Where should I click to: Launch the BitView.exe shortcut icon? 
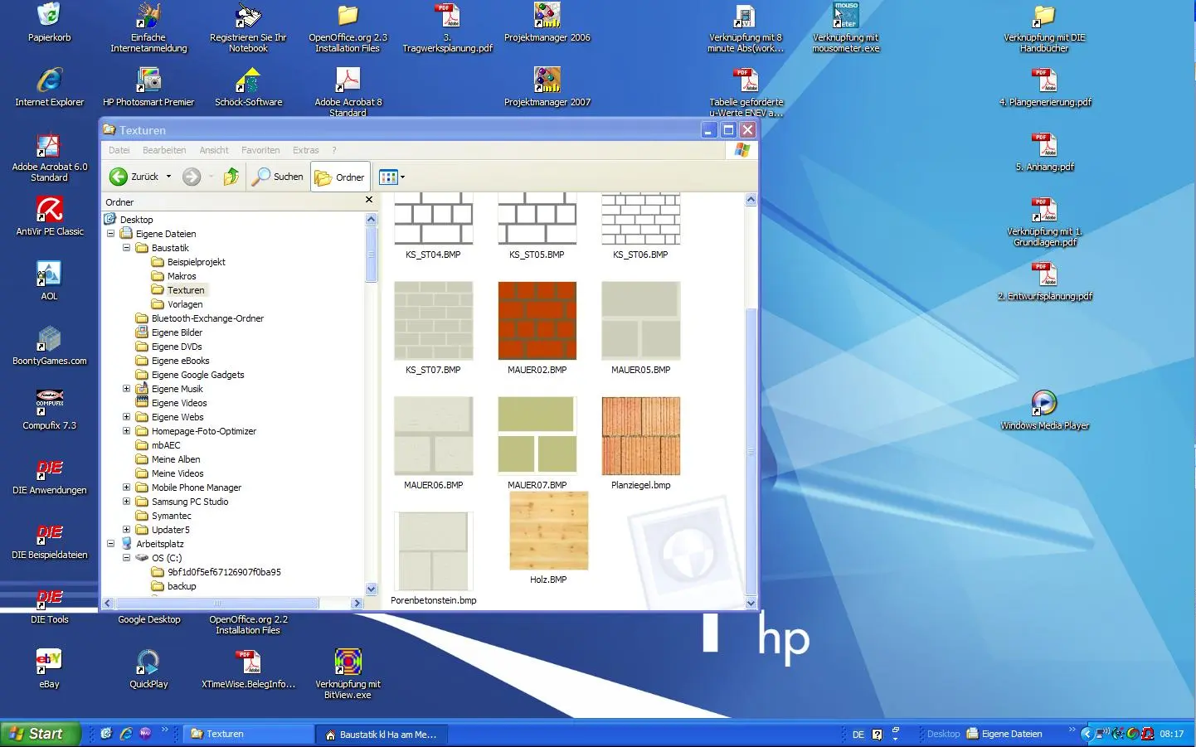coord(348,662)
